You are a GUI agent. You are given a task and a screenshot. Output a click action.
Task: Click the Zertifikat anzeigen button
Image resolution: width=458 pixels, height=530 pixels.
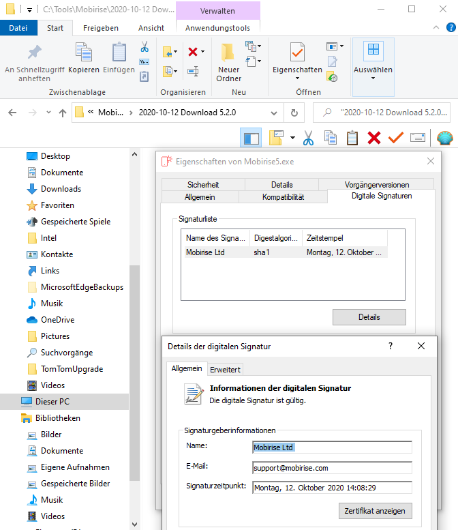(x=375, y=511)
